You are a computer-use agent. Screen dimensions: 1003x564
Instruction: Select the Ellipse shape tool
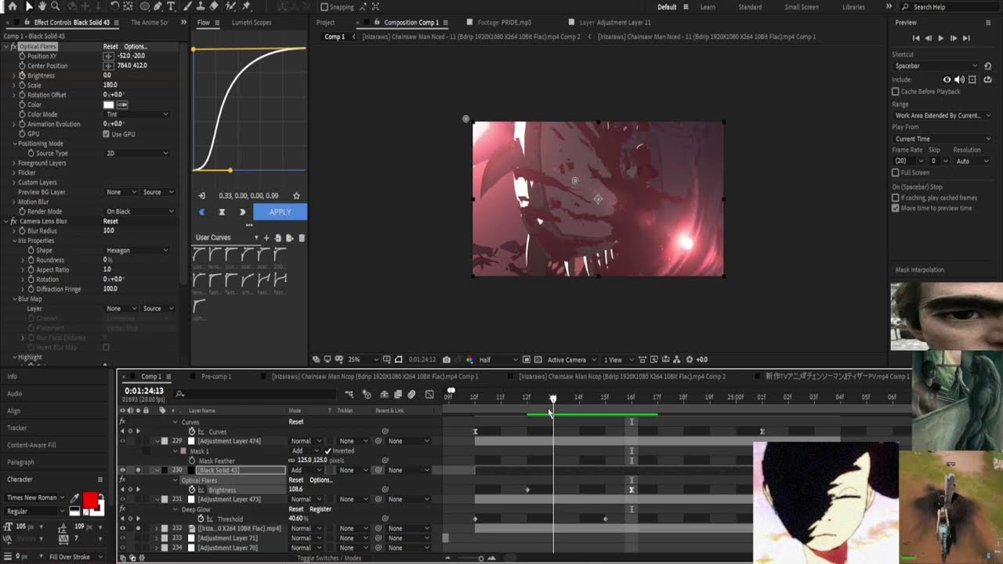(x=144, y=6)
